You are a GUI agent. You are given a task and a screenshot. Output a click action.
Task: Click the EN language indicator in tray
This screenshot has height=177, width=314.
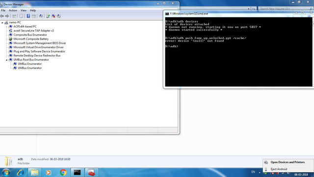pyautogui.click(x=253, y=172)
